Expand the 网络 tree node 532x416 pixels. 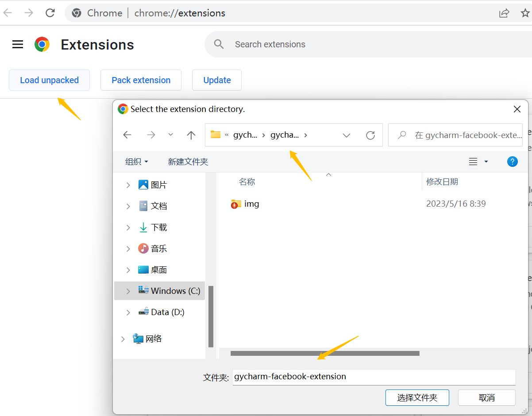[123, 339]
